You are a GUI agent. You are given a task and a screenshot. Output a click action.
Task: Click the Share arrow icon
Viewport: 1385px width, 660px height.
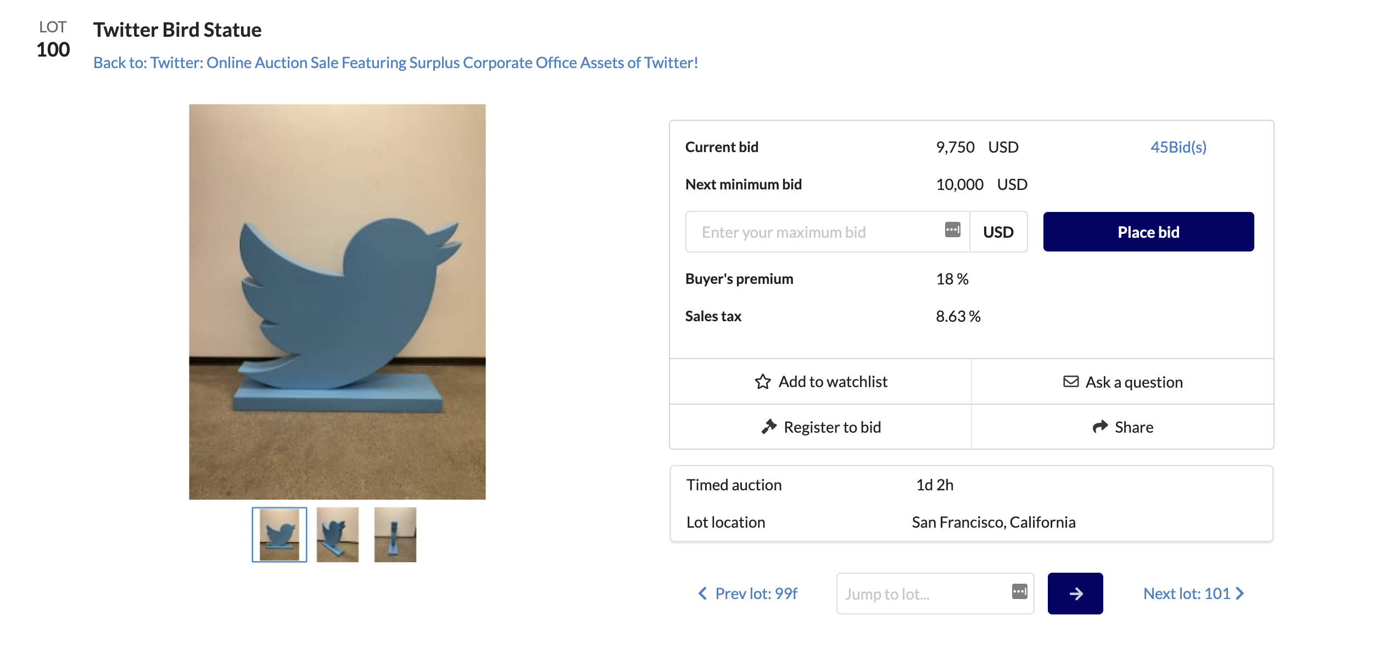(1100, 427)
